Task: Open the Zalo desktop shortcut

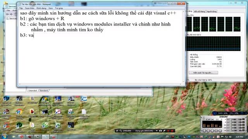Action: (x=84, y=100)
